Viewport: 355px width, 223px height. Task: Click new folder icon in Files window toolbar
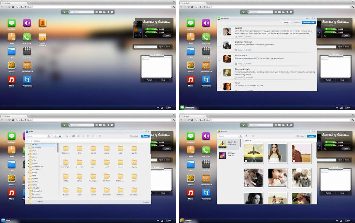[74, 136]
